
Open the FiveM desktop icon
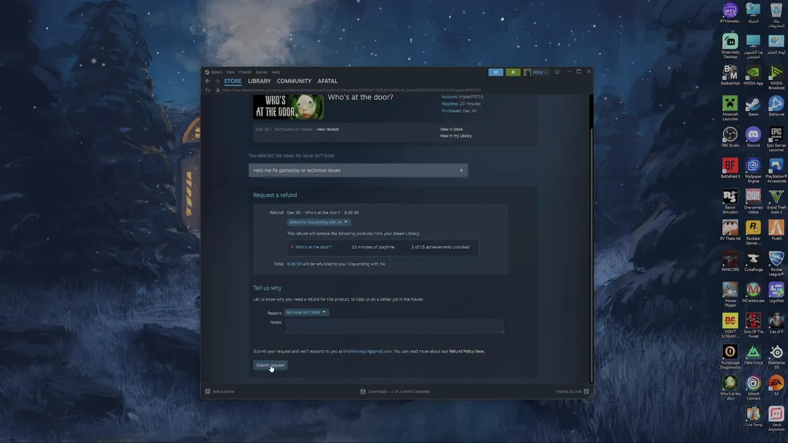coord(776,231)
